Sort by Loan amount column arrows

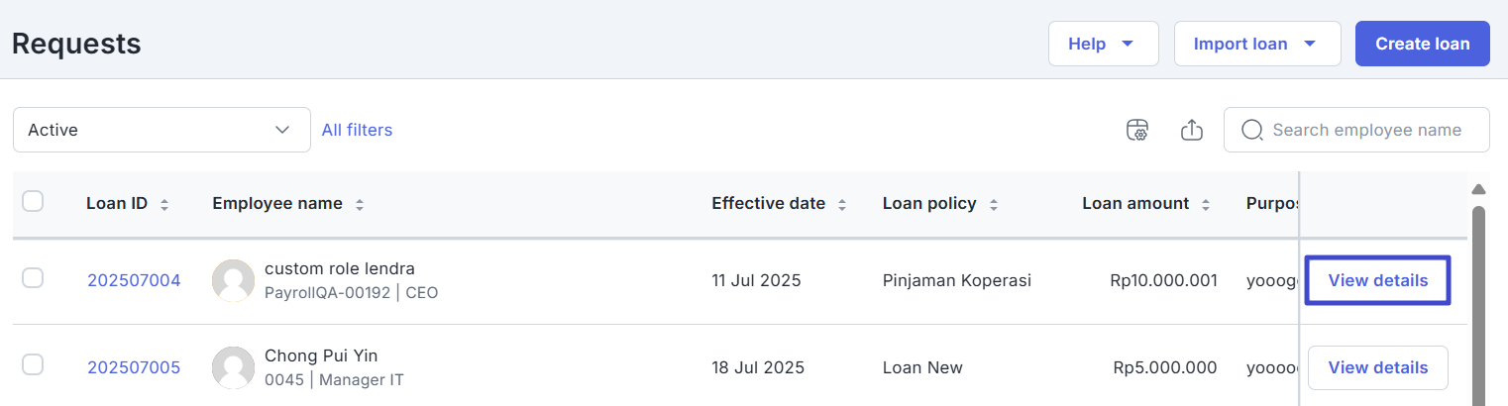click(1206, 204)
